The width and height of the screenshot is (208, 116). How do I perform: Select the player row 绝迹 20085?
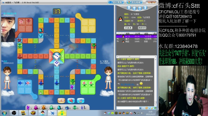[x=136, y=42]
